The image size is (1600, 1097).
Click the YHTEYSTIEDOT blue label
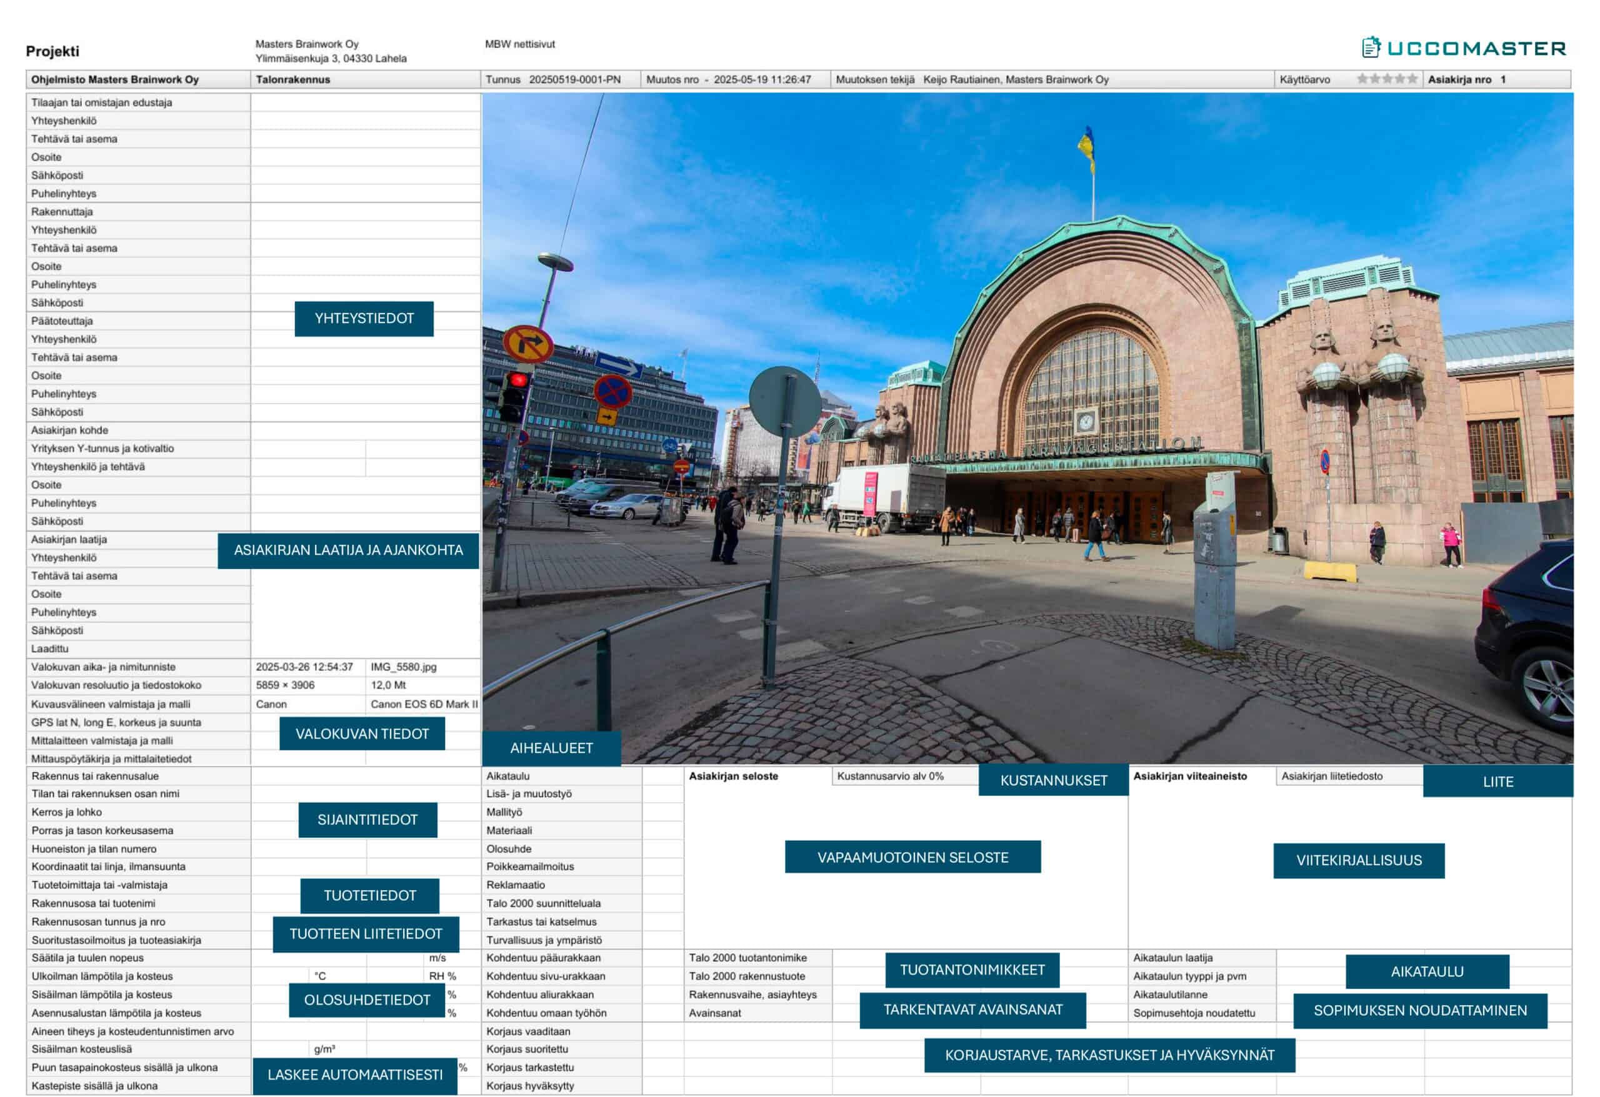tap(364, 319)
